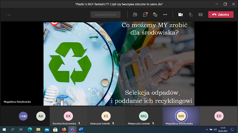Select Katarzyna Sokolik's participant tile
The height and width of the screenshot is (133, 238).
pyautogui.click(x=106, y=116)
